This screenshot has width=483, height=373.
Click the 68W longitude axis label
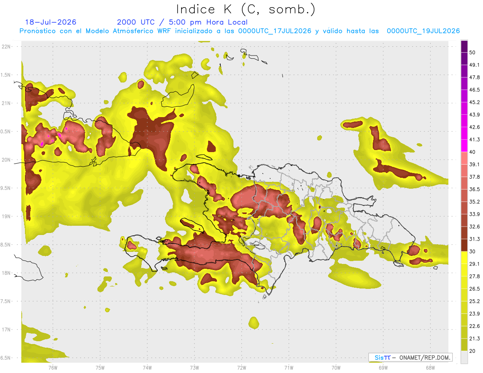pos(430,368)
